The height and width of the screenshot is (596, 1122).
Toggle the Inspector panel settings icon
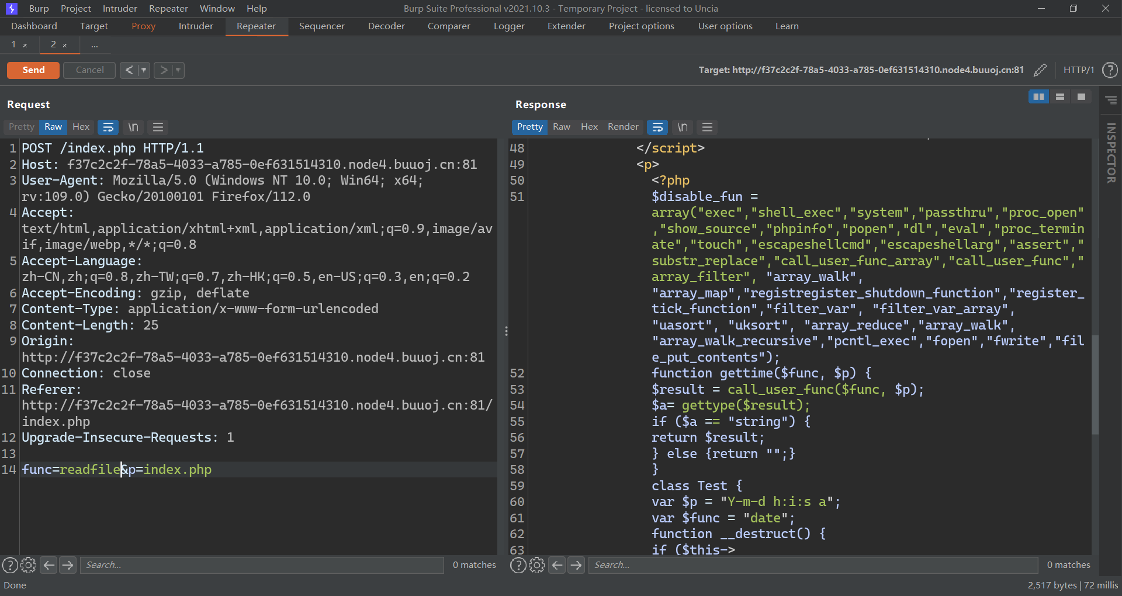[x=1111, y=101]
